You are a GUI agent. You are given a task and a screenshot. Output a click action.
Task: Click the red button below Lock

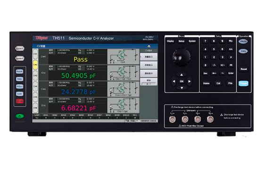pyautogui.click(x=20, y=101)
